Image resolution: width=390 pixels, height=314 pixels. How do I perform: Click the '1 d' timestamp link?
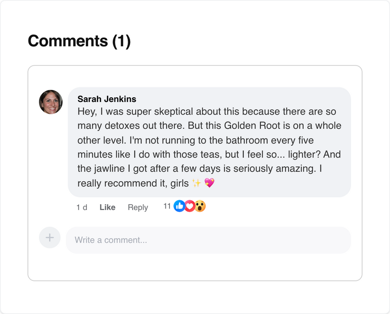point(82,207)
